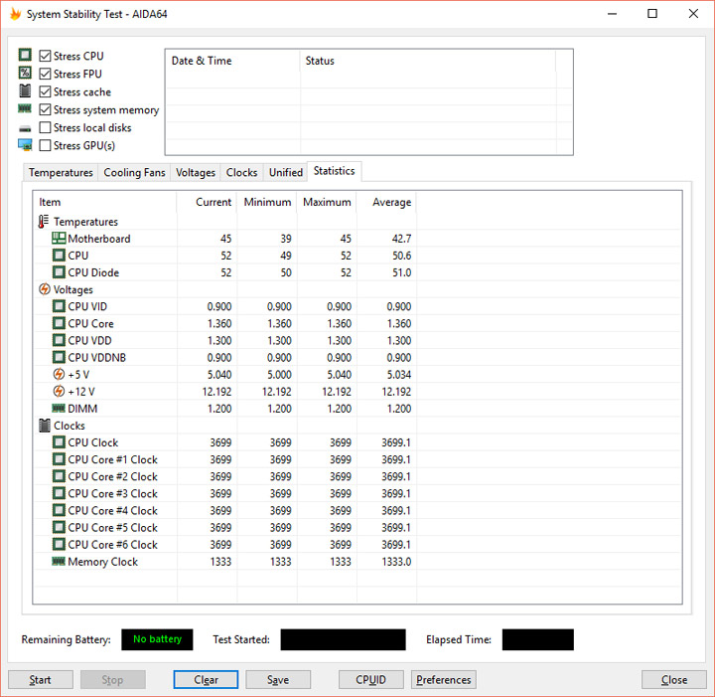Select the CPU temperature row label
This screenshot has width=715, height=697.
click(78, 256)
